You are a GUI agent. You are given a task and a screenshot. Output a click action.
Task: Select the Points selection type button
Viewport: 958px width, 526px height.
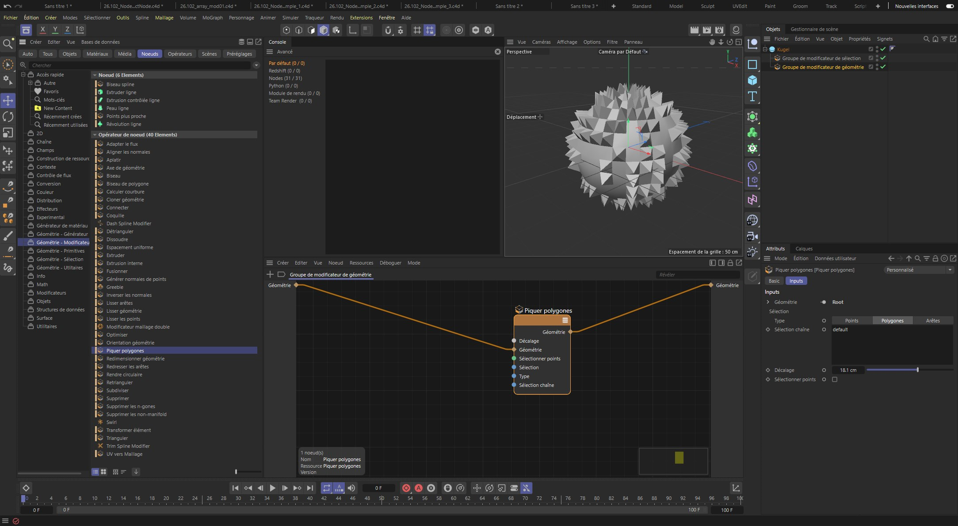[851, 321]
